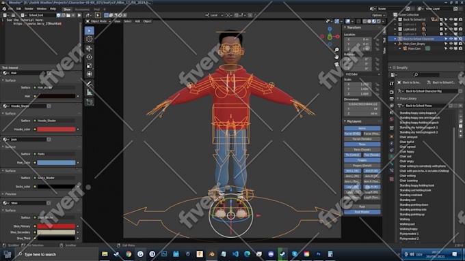Image resolution: width=465 pixels, height=261 pixels.
Task: Open the Object Mode dropdown
Action: (98, 21)
